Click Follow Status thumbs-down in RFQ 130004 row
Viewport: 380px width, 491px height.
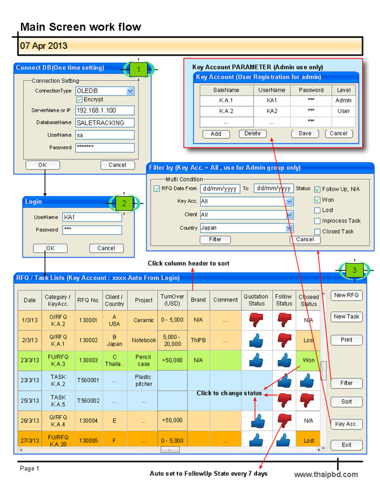pyautogui.click(x=284, y=421)
